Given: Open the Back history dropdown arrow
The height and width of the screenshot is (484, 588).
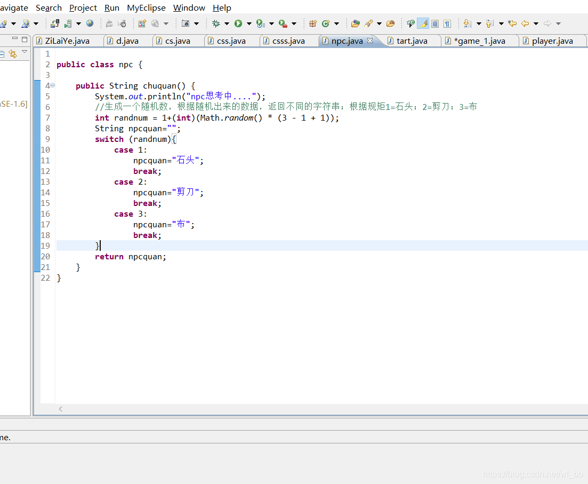Looking at the screenshot, I should [536, 23].
